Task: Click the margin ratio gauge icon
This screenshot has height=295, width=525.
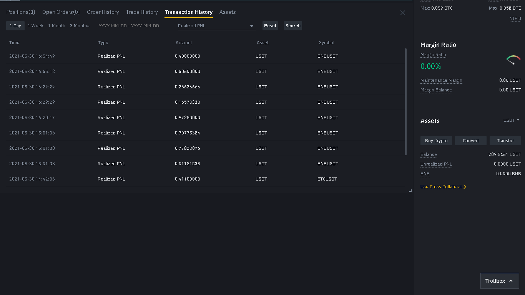Action: pos(513,60)
